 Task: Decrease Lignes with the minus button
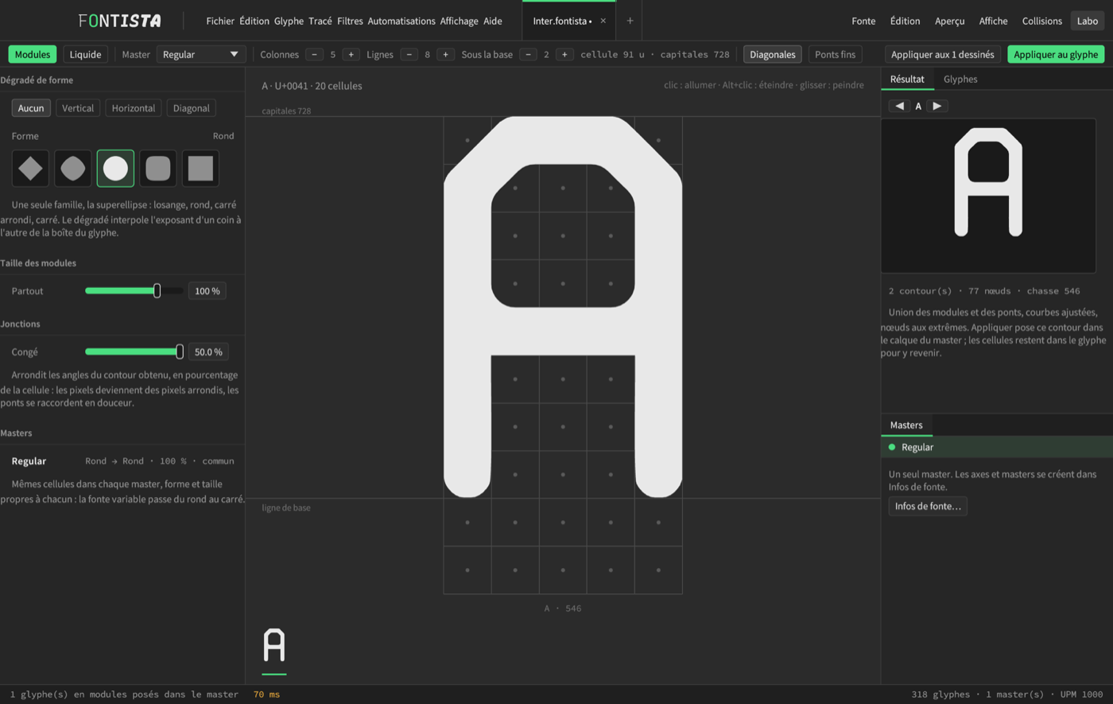pos(409,54)
